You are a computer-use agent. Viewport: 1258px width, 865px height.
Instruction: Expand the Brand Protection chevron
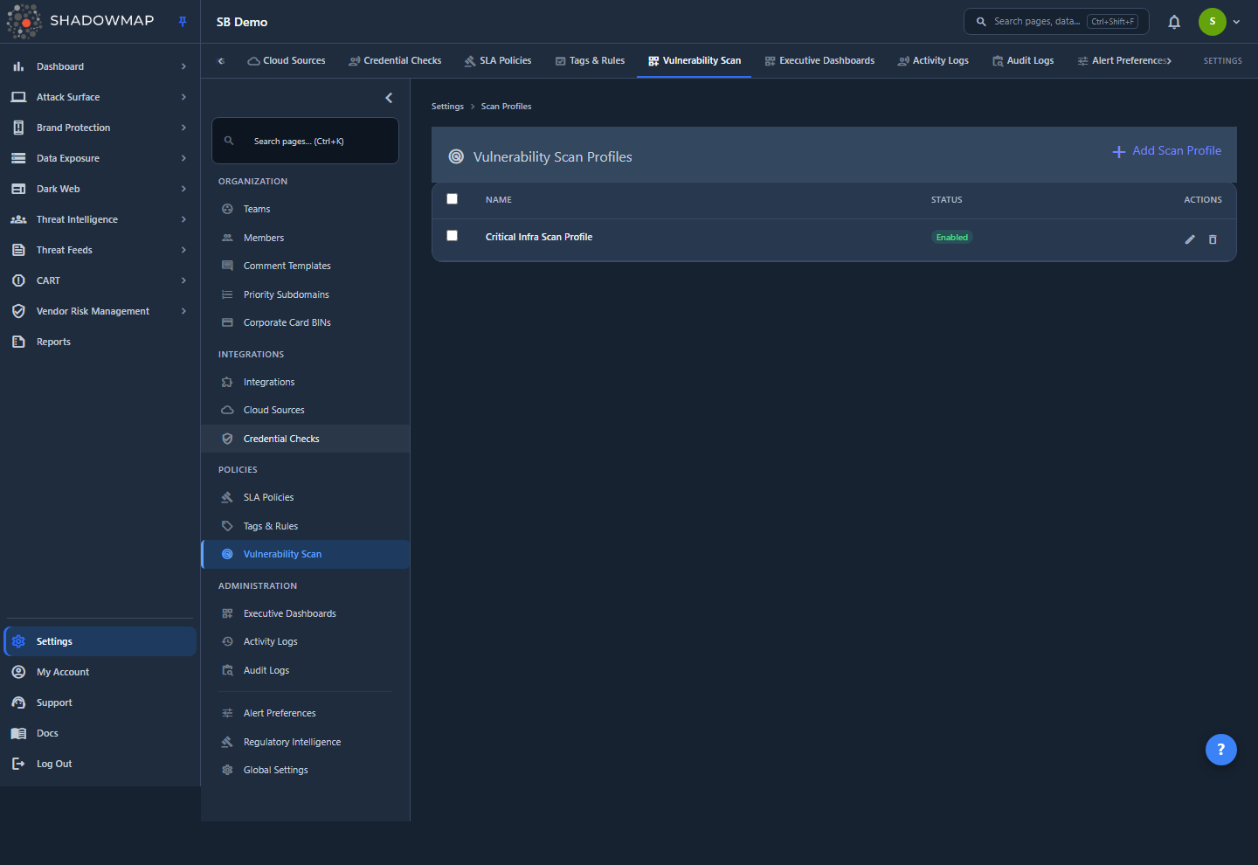(183, 128)
